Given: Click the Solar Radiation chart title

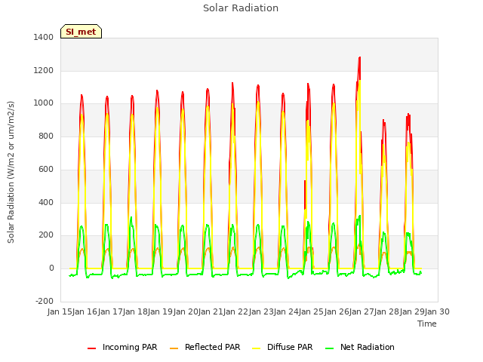Looking at the screenshot, I should [x=241, y=8].
